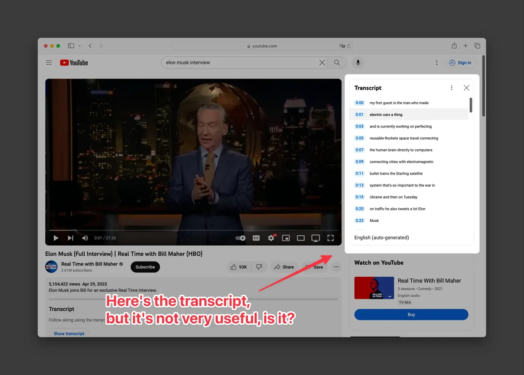524x375 pixels.
Task: Jump to 0:07 human brain directly line
Action: (x=409, y=150)
